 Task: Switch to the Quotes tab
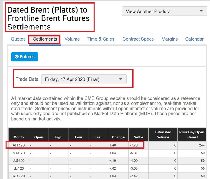pyautogui.click(x=18, y=39)
